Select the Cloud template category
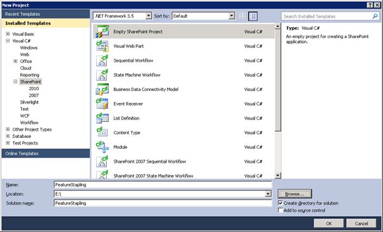Image resolution: width=383 pixels, height=232 pixels. tap(25, 68)
